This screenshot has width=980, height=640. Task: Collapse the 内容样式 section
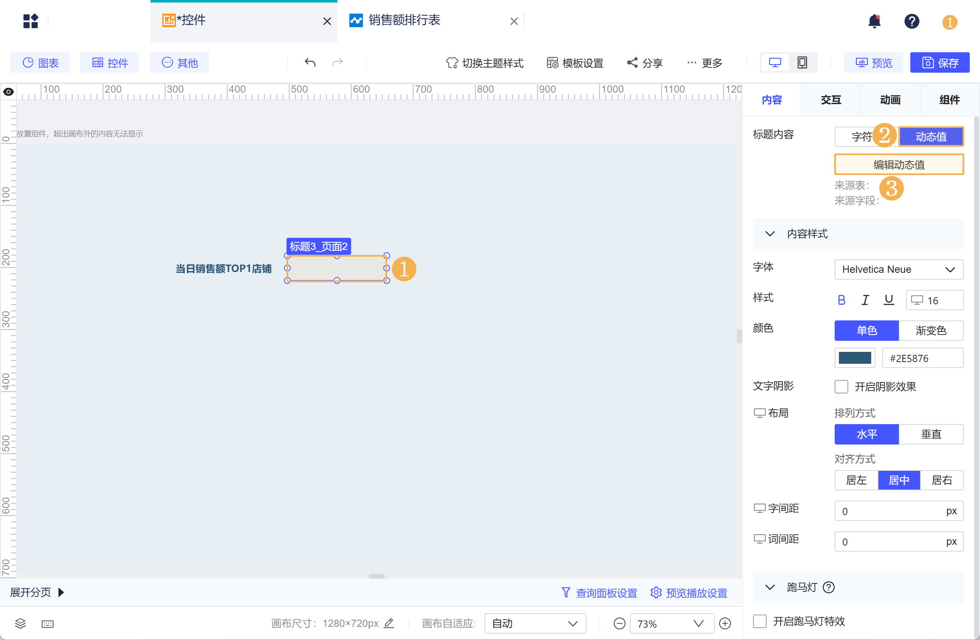click(x=770, y=234)
